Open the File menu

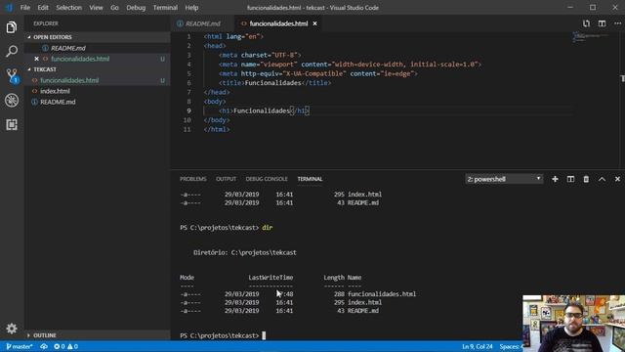point(25,8)
